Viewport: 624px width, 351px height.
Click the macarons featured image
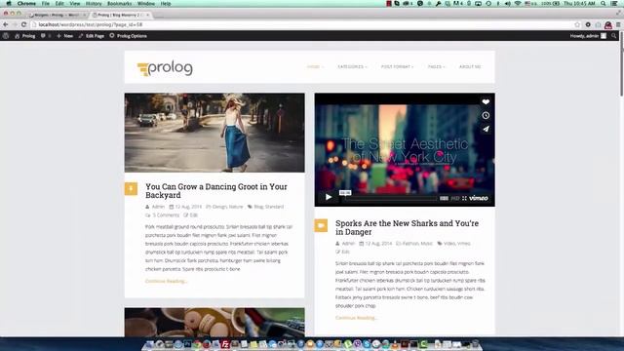pos(214,323)
